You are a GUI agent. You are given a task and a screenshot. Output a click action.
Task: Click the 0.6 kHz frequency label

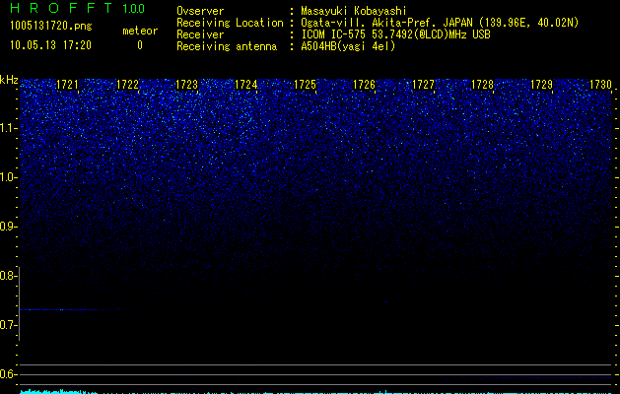(x=7, y=374)
